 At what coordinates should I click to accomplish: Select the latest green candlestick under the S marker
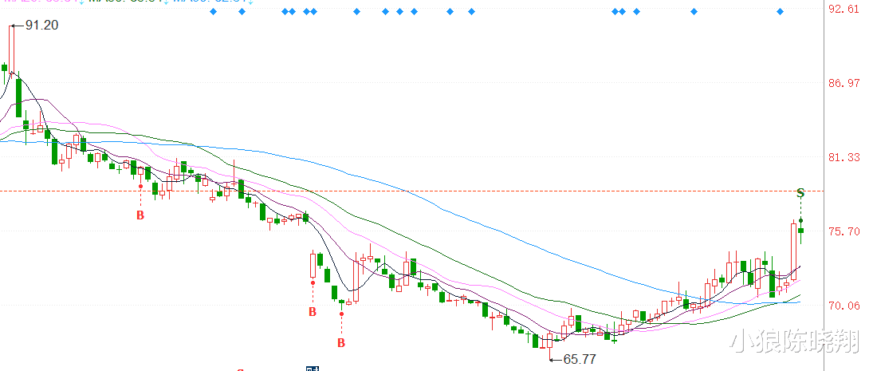pyautogui.click(x=800, y=231)
